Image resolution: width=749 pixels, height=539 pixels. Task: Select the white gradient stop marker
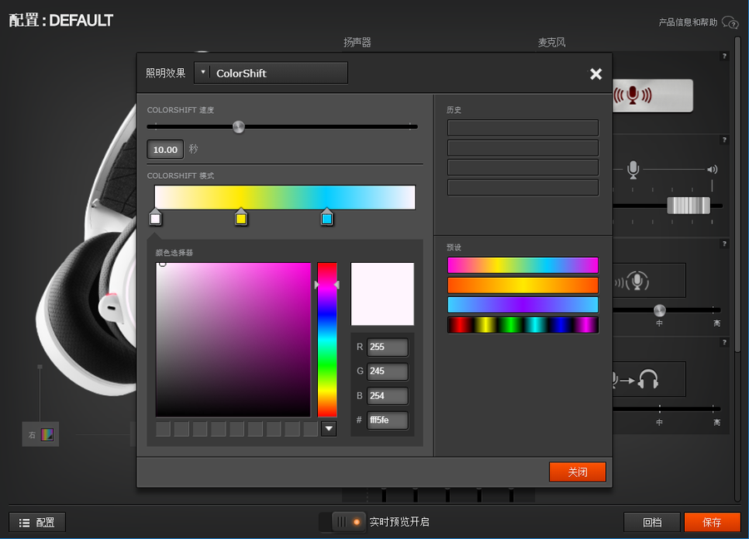coord(155,218)
